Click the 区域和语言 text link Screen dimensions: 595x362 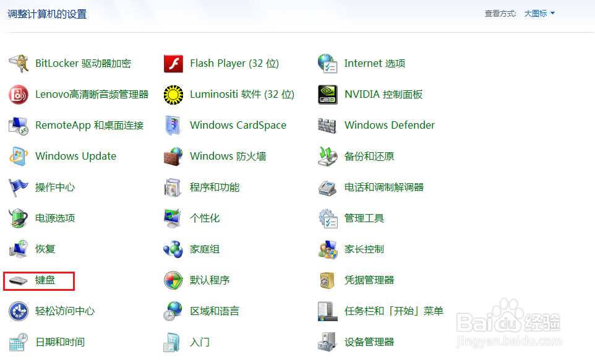(215, 311)
